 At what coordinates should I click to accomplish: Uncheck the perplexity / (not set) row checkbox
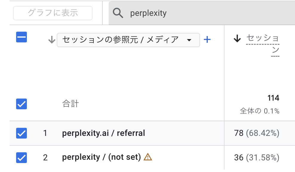21,157
